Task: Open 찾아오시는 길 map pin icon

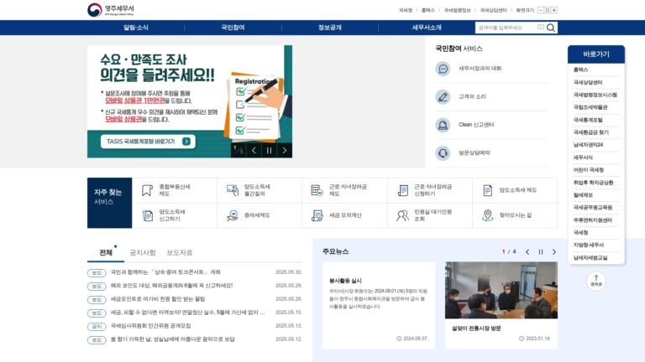Action: 487,215
